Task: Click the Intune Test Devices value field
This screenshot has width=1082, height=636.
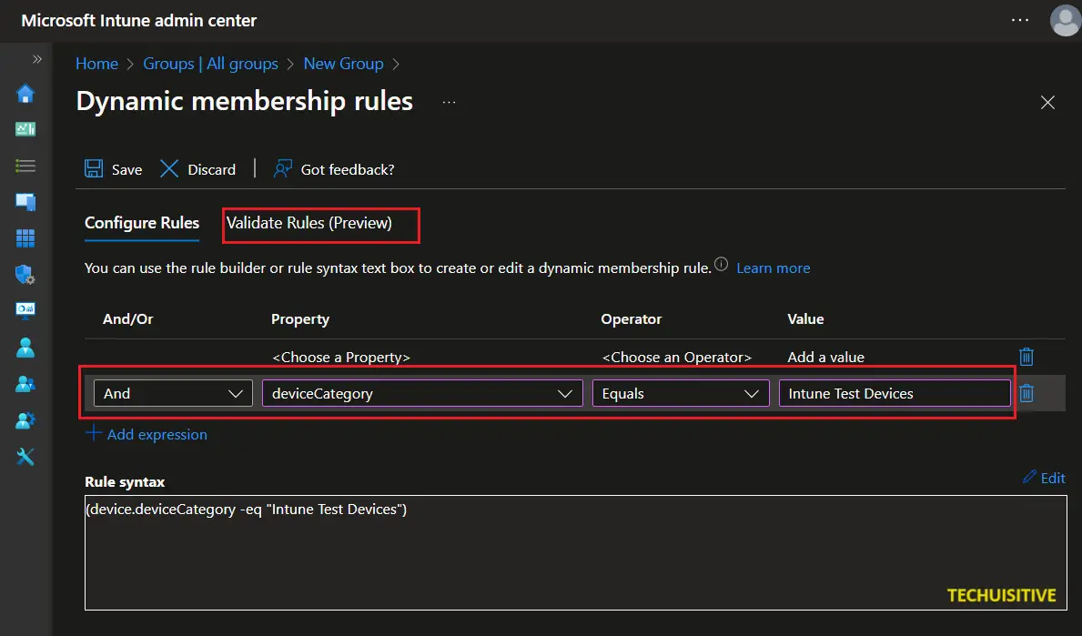Action: [894, 393]
